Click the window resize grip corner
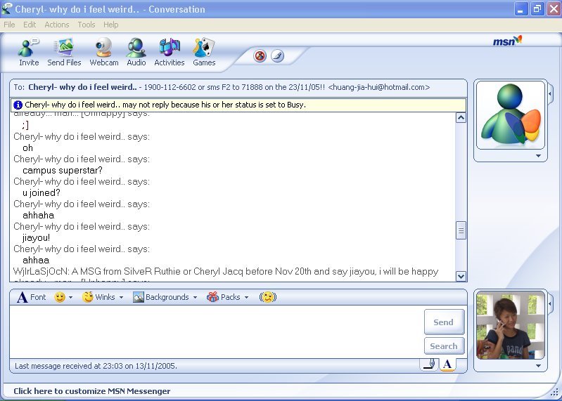The width and height of the screenshot is (562, 401). tap(555, 392)
